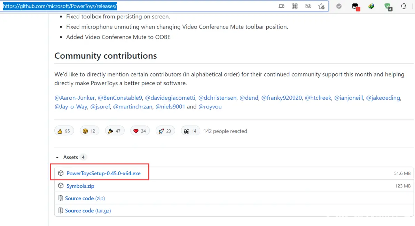The width and height of the screenshot is (415, 226).
Task: Open the extensions puzzle piece menu
Action: tap(404, 6)
